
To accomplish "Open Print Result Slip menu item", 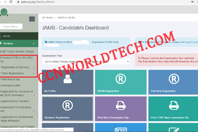I will (11, 80).
